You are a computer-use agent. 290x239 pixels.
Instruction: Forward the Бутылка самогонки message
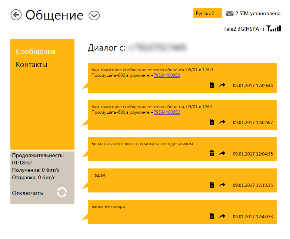(x=222, y=153)
